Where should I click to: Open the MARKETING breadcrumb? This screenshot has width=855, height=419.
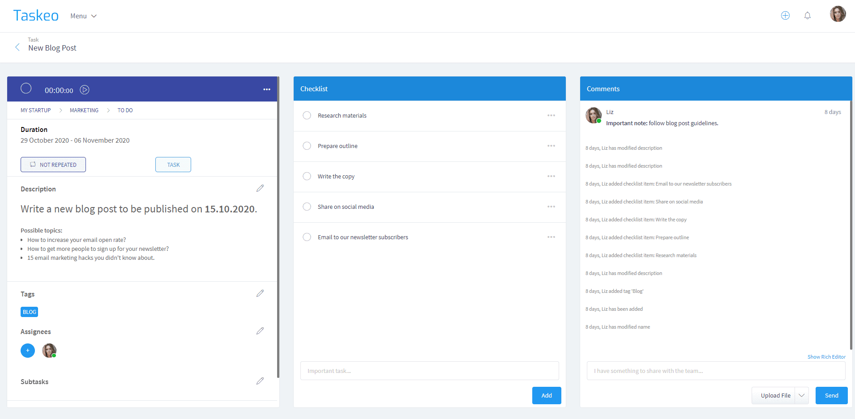[84, 110]
